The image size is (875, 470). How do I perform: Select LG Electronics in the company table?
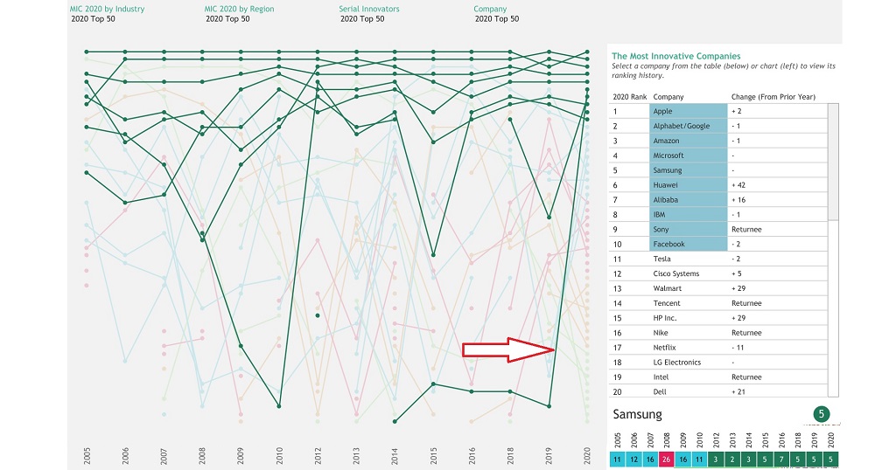tap(688, 362)
